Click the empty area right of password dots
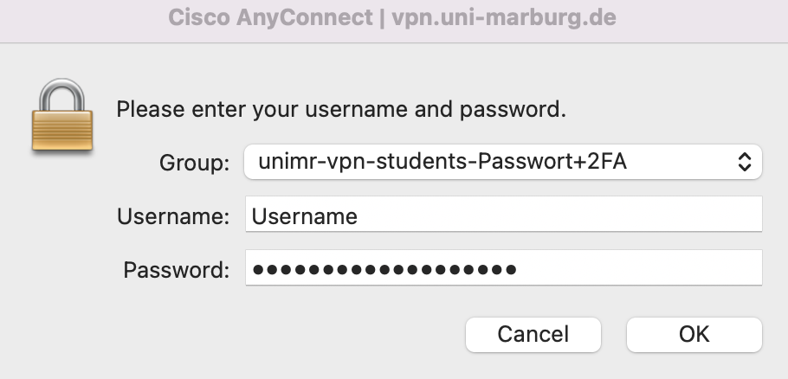Viewport: 788px width, 379px height. (x=638, y=267)
